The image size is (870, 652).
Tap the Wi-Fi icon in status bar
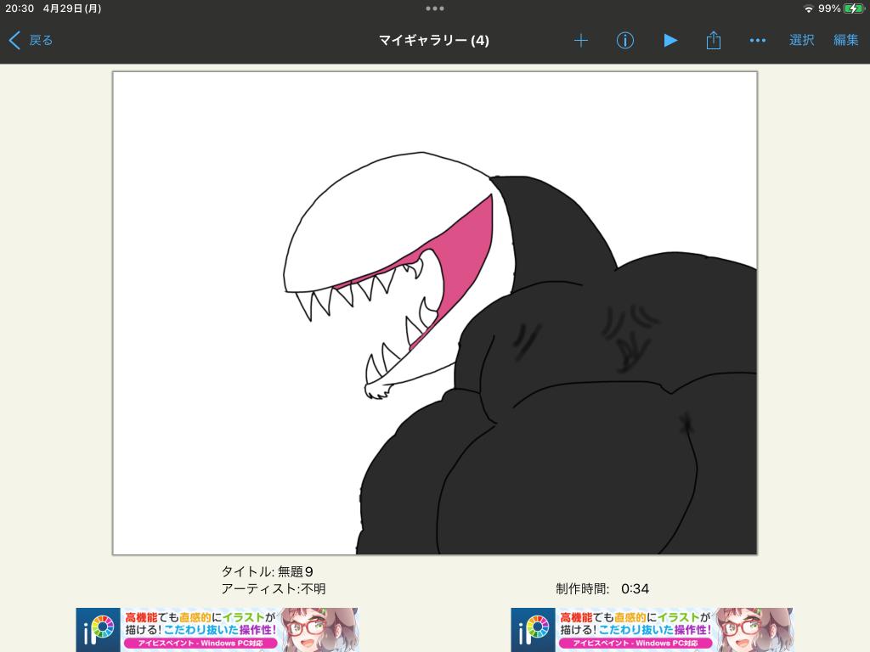coord(808,8)
